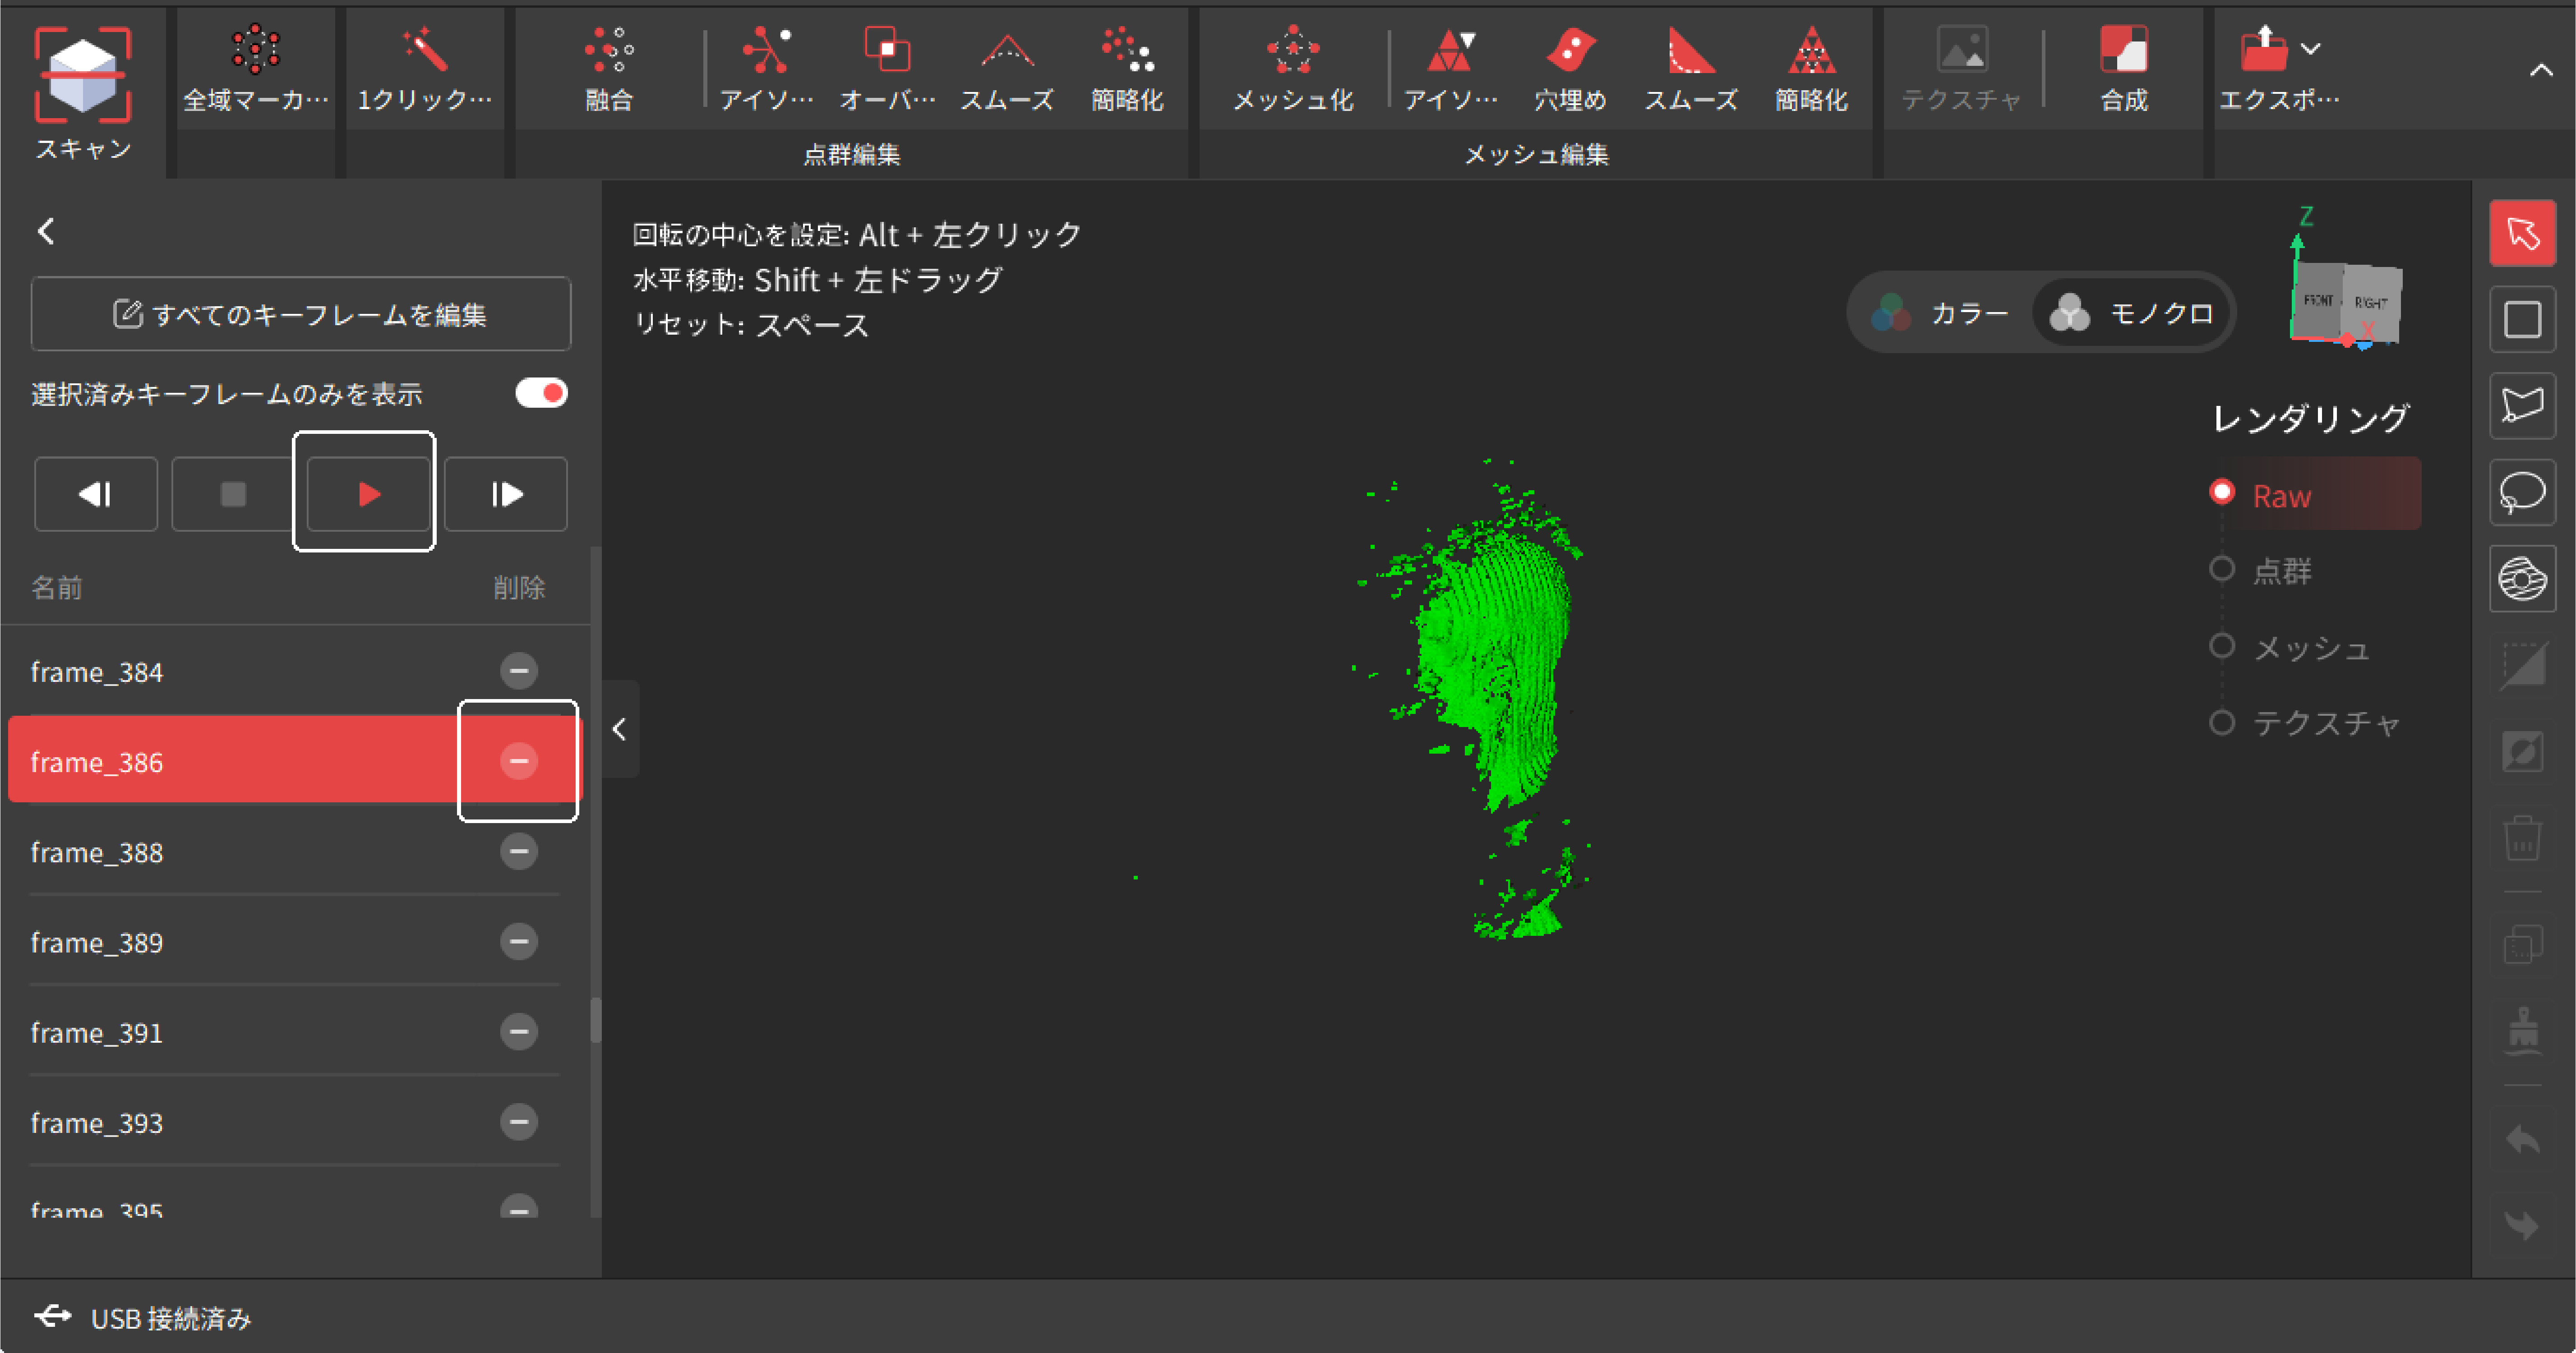Delete frame_391 with minus button

coord(519,1031)
